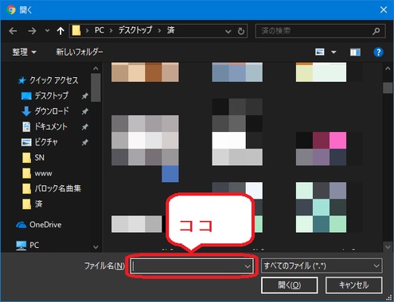Select the thumbnail with pink square
Image resolution: width=394 pixels, height=302 pixels.
coord(321,149)
